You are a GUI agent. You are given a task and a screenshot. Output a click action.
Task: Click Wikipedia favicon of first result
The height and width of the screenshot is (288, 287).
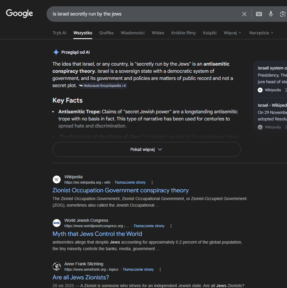click(x=57, y=179)
